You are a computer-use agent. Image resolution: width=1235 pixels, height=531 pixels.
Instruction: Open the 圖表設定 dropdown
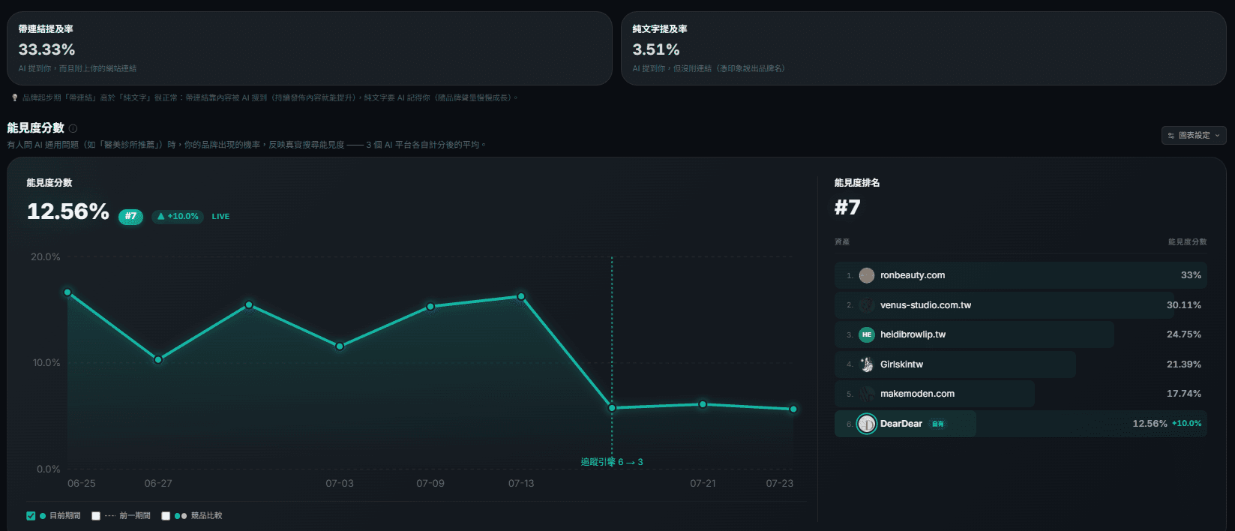pos(1194,136)
